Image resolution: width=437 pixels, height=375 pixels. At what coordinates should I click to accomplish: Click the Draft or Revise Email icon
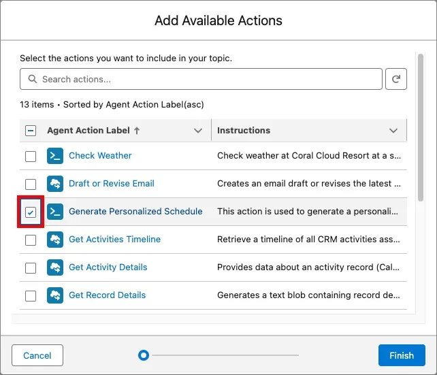click(55, 184)
